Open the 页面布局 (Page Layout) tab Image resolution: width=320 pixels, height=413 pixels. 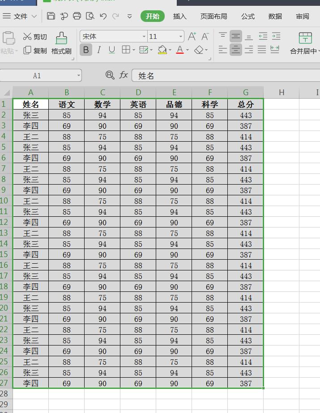[x=213, y=17]
